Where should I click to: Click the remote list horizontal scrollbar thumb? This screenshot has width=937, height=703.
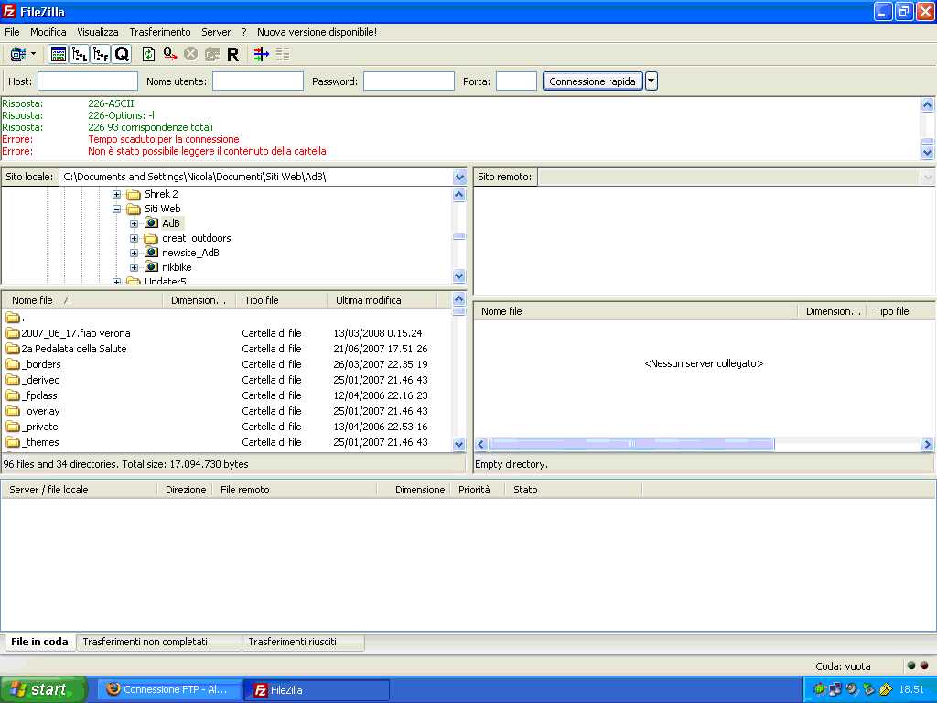coord(631,444)
